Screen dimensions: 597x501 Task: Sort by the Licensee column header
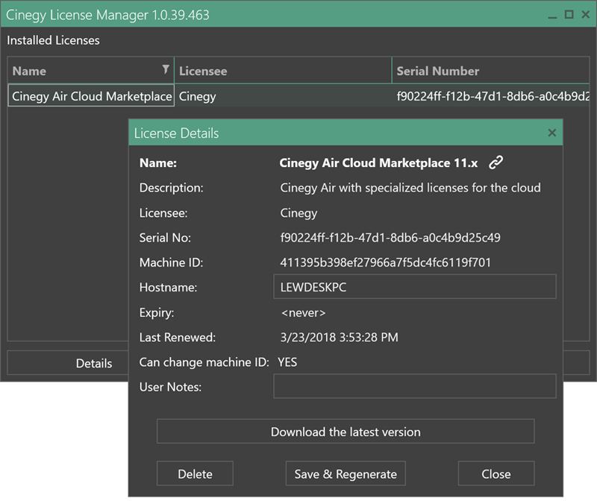283,70
